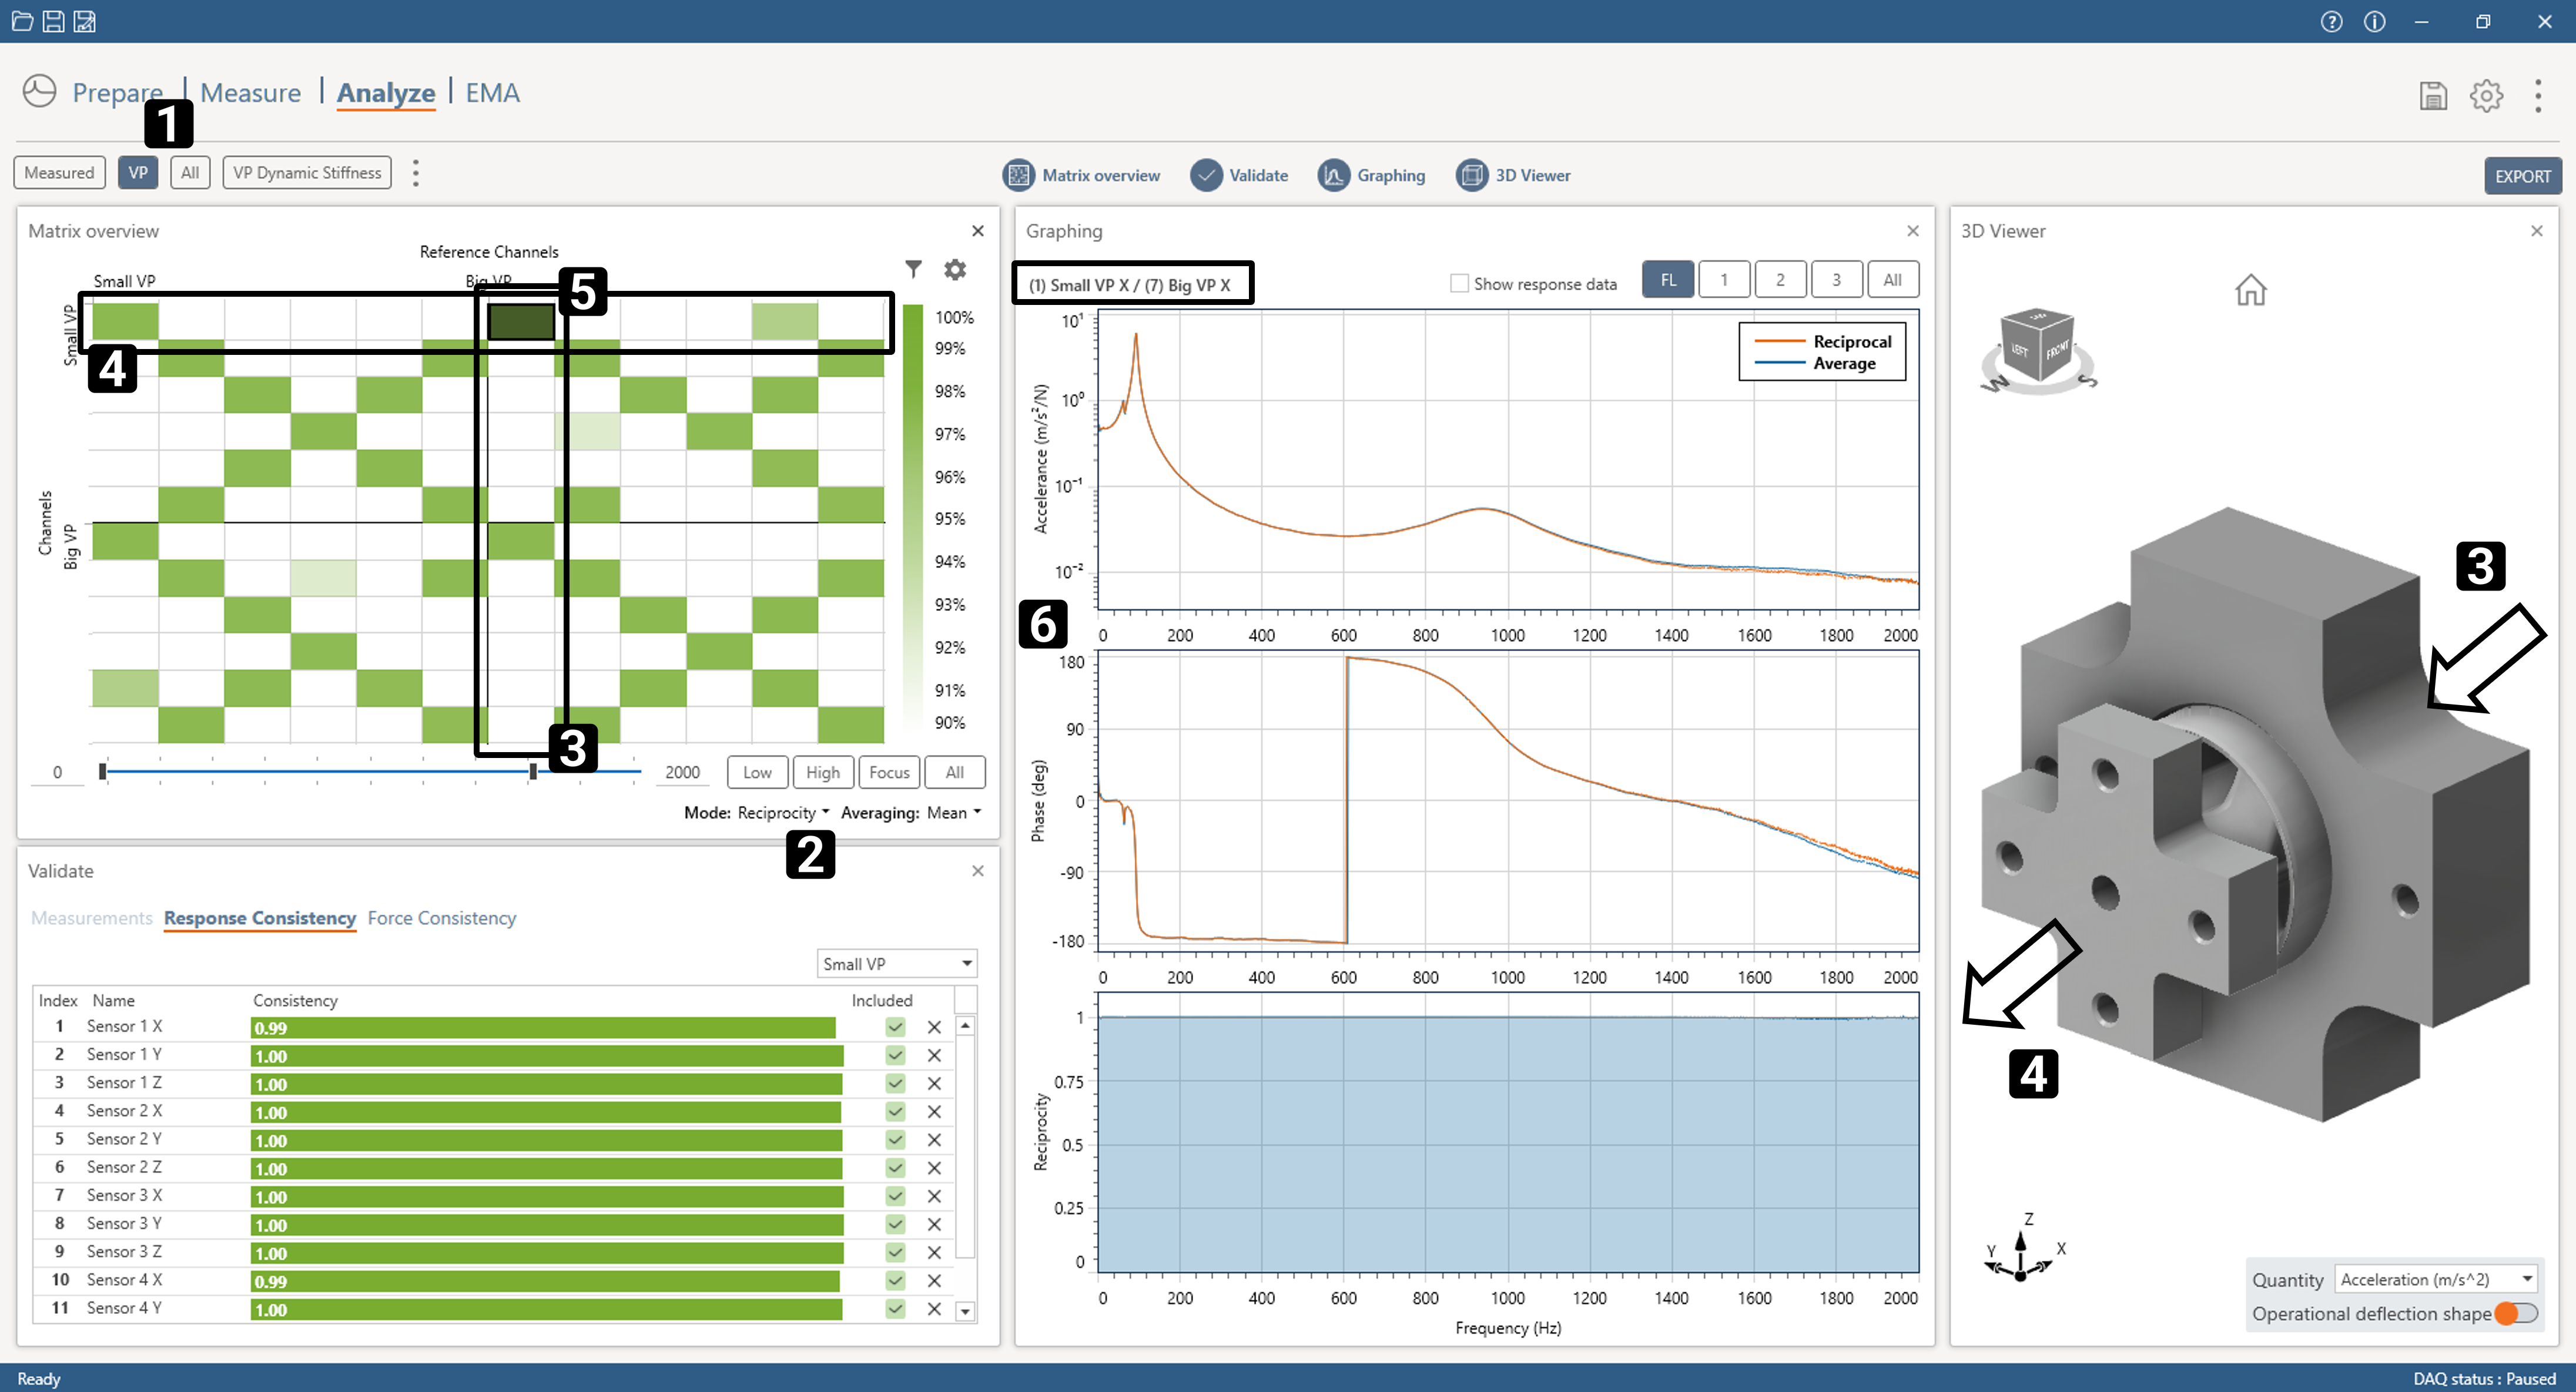This screenshot has width=2576, height=1392.
Task: Open the help question mark icon
Action: tap(2331, 22)
